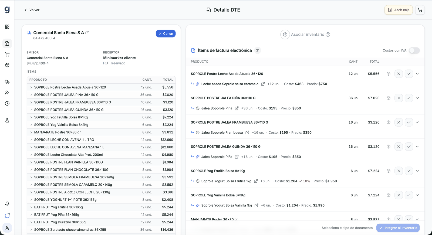Click Minimarket cliente receptor name
The image size is (432, 235).
coord(120,58)
